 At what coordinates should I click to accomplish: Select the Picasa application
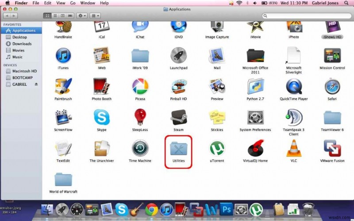pyautogui.click(x=140, y=86)
